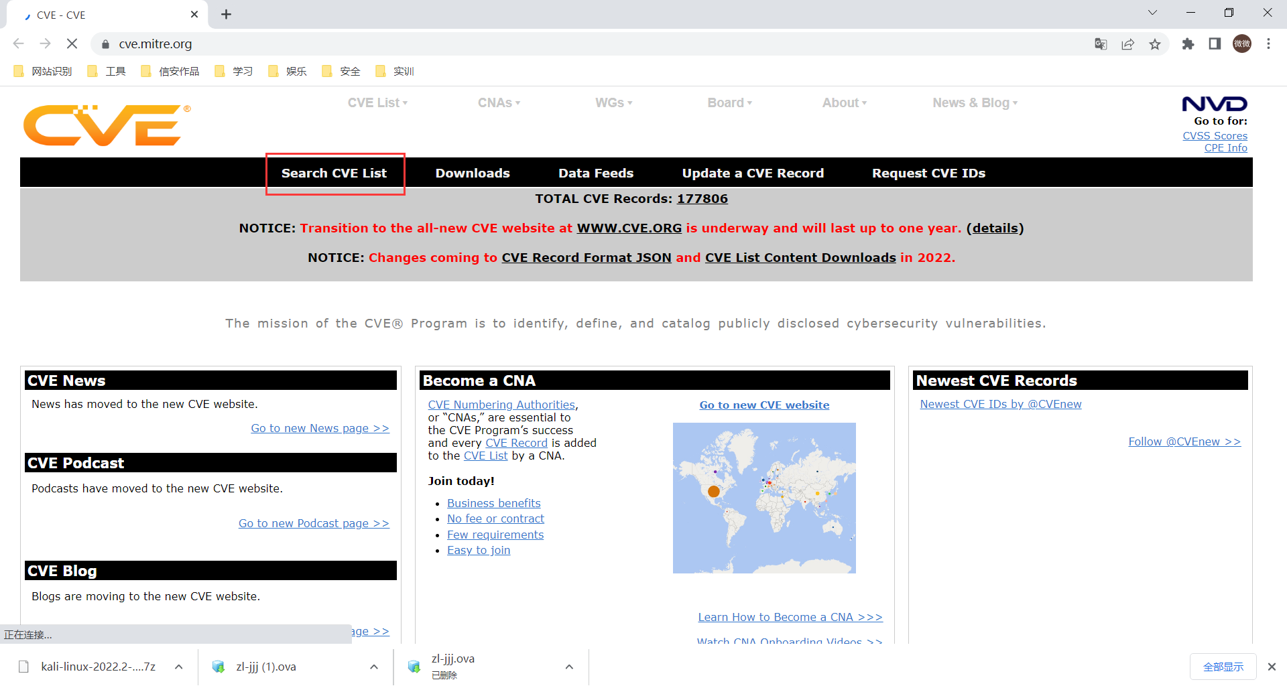Select Update a CVE Record menu

753,174
